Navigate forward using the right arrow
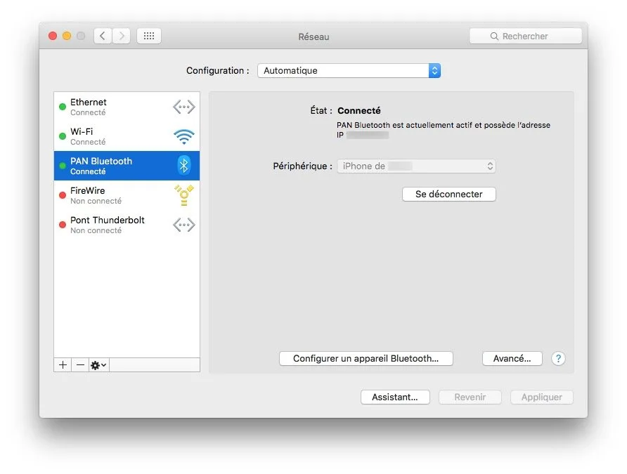 (x=120, y=36)
